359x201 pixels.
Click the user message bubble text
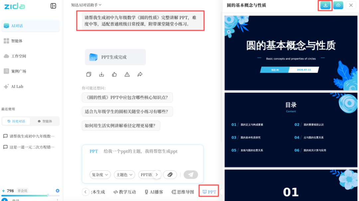(x=140, y=21)
